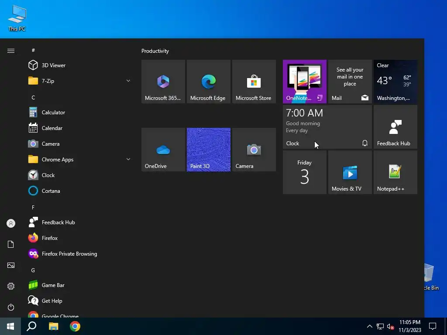The image size is (447, 335).
Task: Open Feedback Hub in the app list
Action: click(x=79, y=222)
